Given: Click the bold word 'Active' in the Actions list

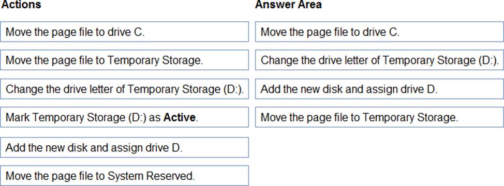Looking at the screenshot, I should tap(179, 117).
